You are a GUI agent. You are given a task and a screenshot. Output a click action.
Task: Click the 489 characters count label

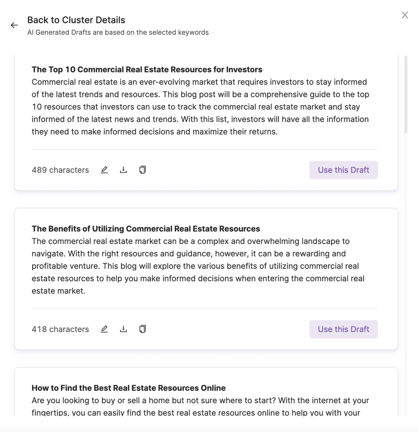60,170
